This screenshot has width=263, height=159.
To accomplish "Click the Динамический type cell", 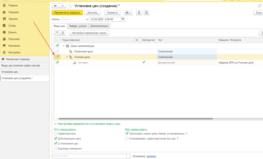I will 187,62.
